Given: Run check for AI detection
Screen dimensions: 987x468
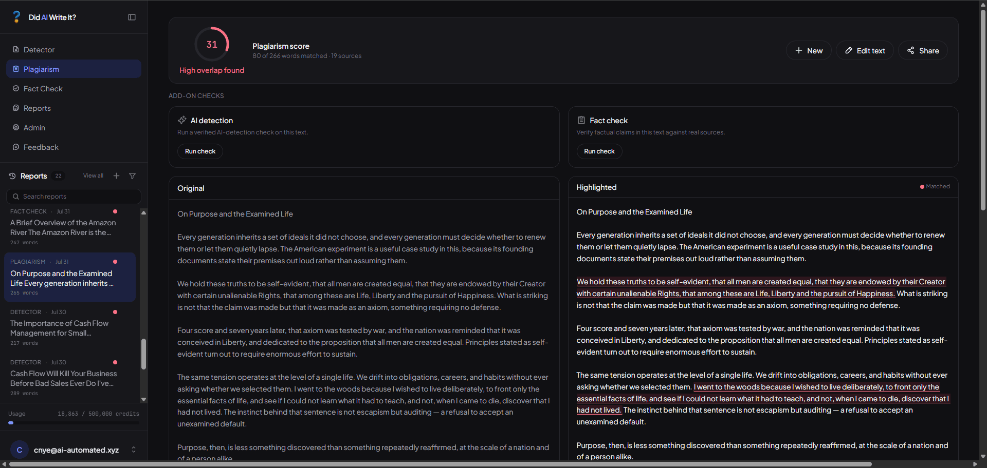Looking at the screenshot, I should (x=200, y=151).
